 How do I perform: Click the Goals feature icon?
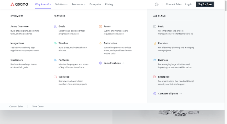tap(55, 27)
